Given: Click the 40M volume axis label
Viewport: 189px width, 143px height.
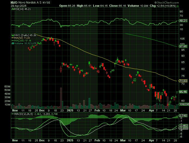Looking at the screenshot, I should click(x=7, y=94).
